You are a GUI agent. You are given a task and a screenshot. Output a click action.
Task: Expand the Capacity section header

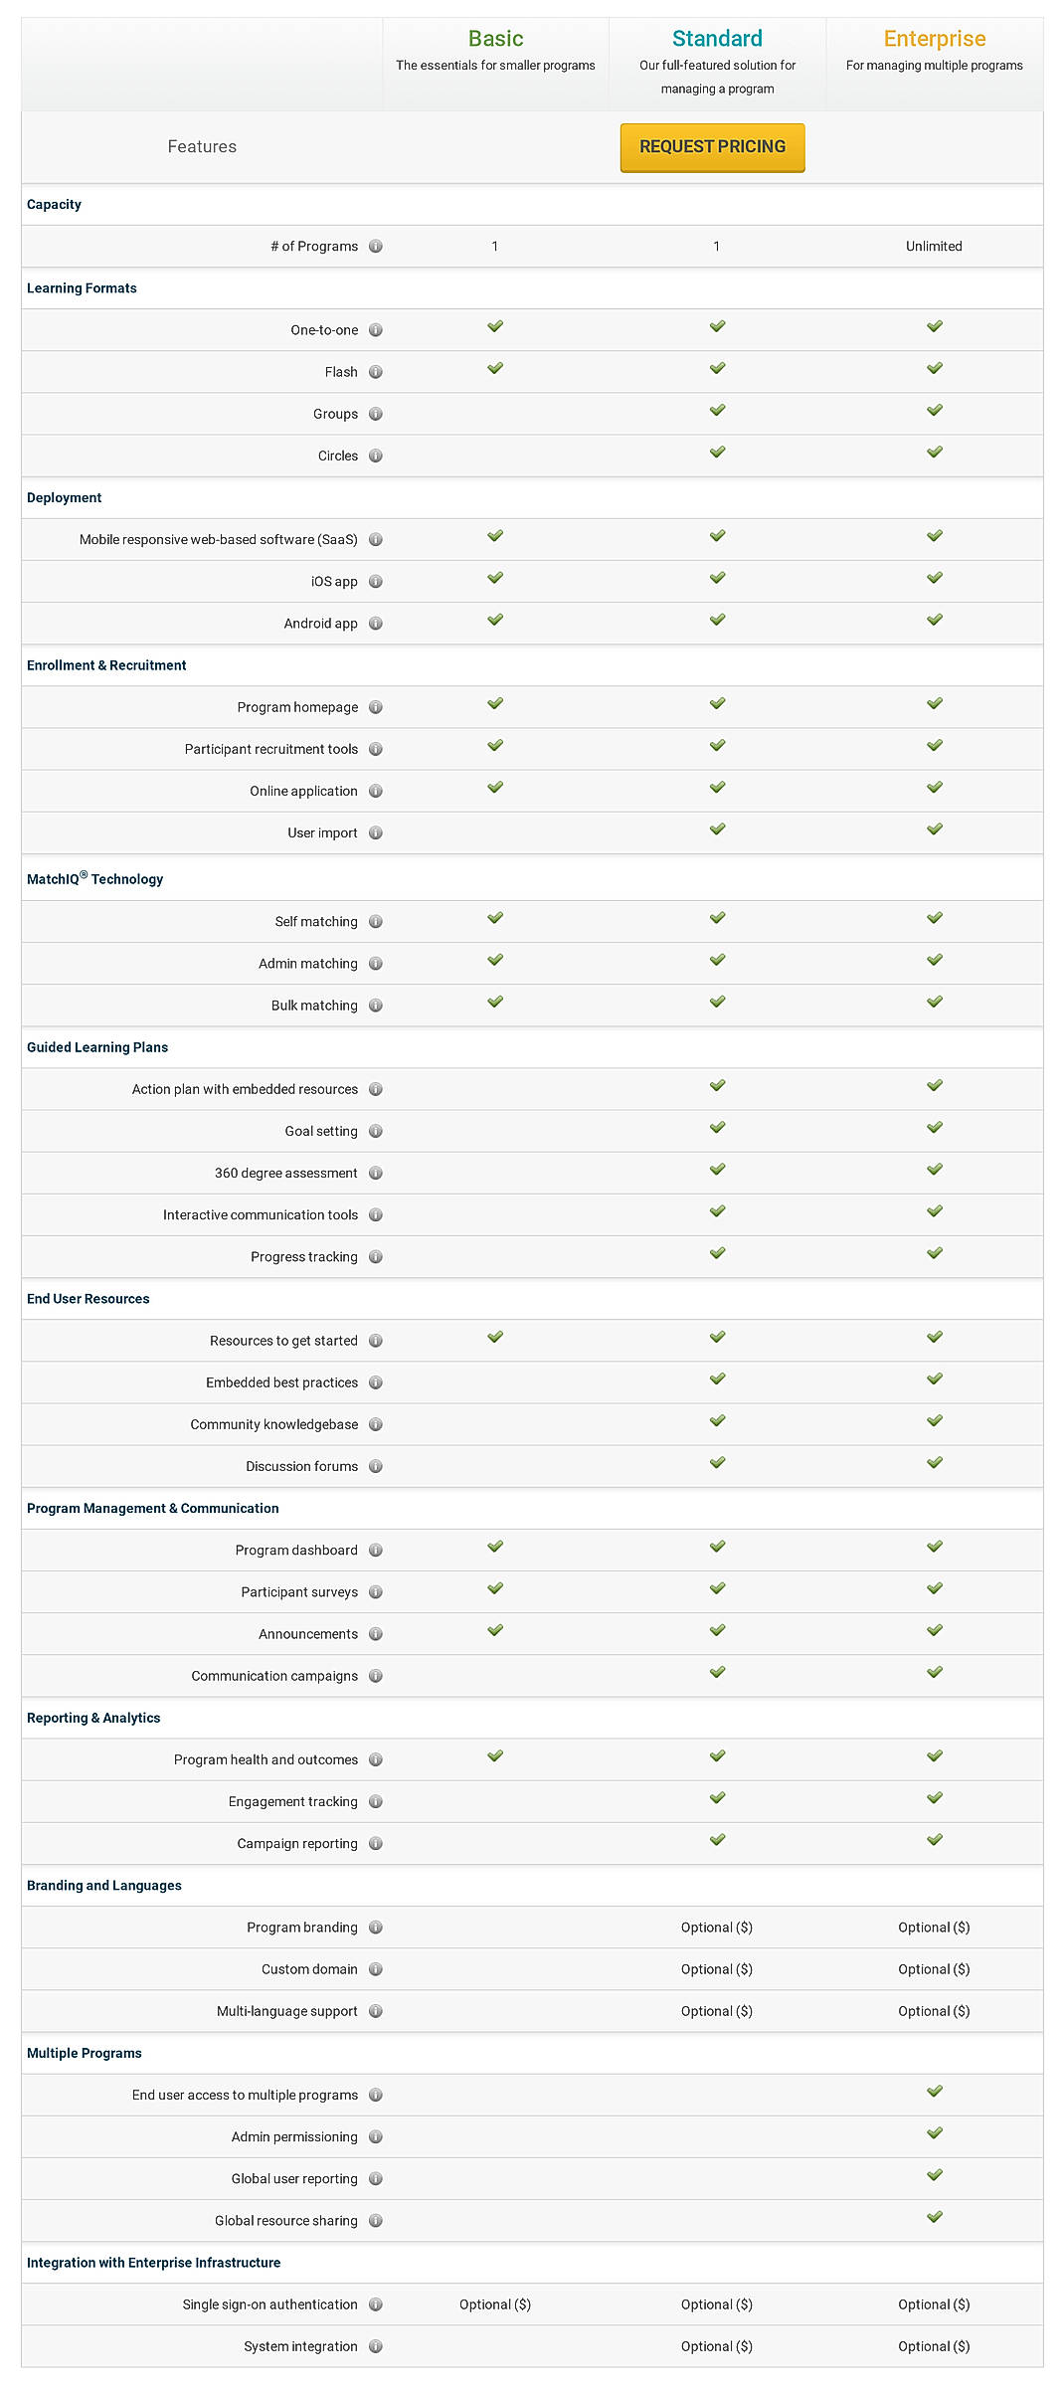click(x=54, y=205)
